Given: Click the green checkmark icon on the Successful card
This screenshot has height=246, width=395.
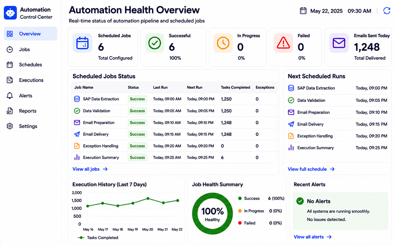Looking at the screenshot, I should coord(155,43).
